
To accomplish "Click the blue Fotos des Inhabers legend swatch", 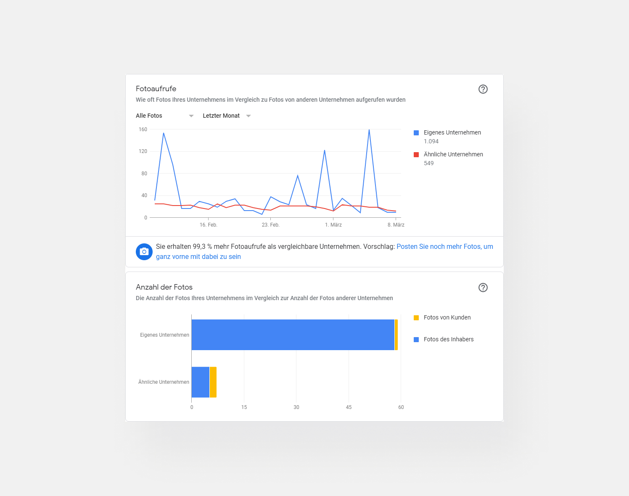I will [416, 340].
